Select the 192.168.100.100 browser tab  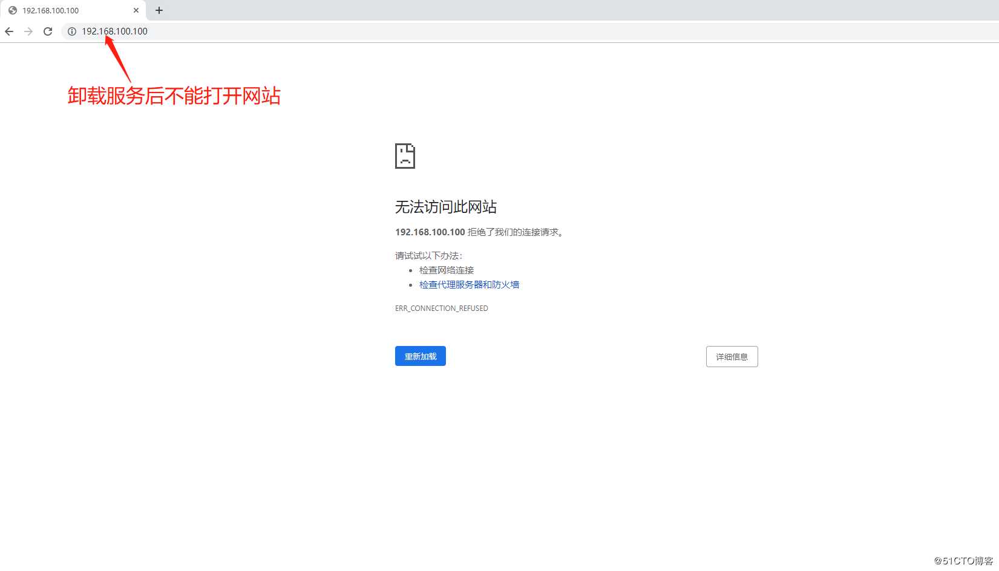[x=73, y=10]
